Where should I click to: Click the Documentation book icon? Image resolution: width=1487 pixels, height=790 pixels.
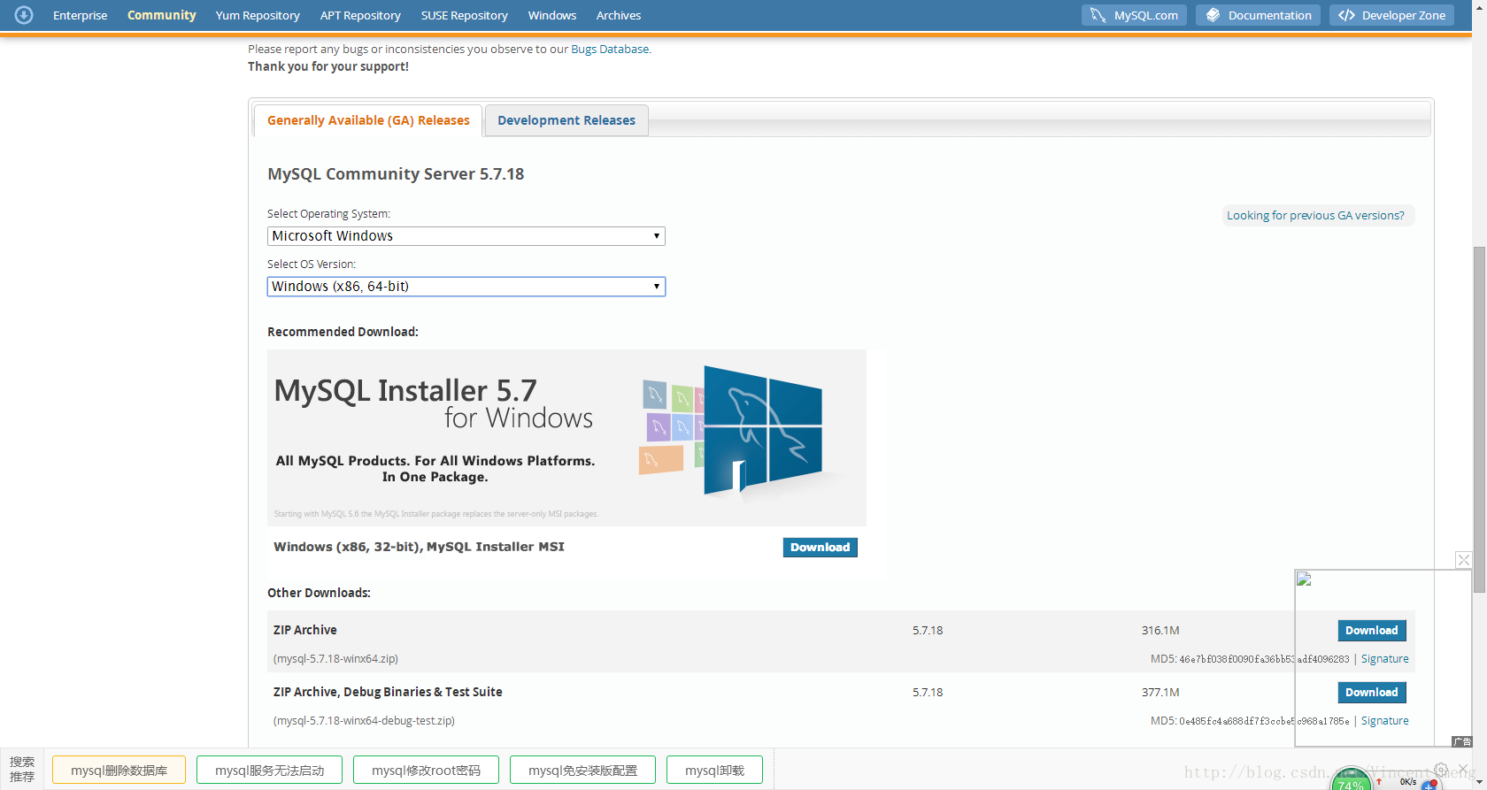pyautogui.click(x=1213, y=15)
